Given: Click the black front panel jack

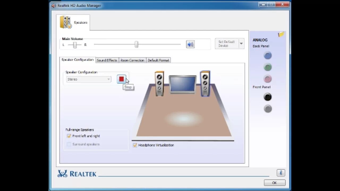Looking at the screenshot, I should pos(268,97).
